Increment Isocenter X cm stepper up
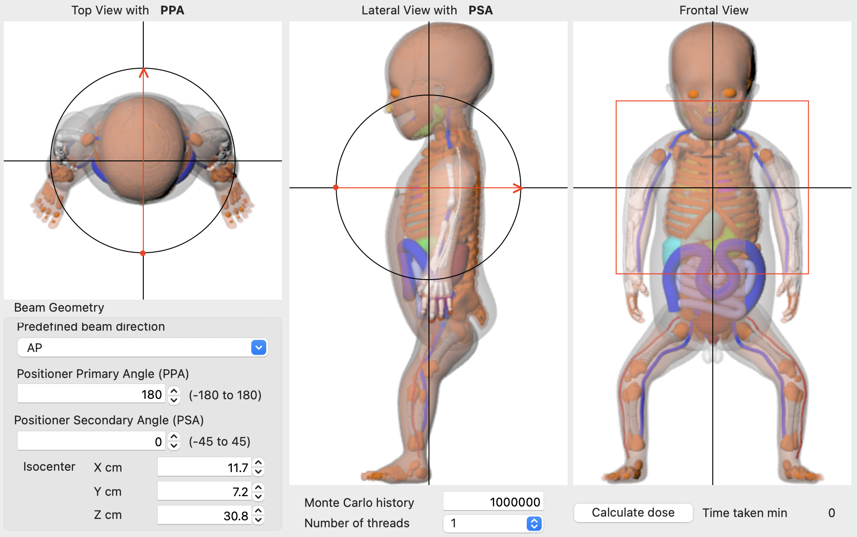Viewport: 857px width, 537px height. coord(259,463)
